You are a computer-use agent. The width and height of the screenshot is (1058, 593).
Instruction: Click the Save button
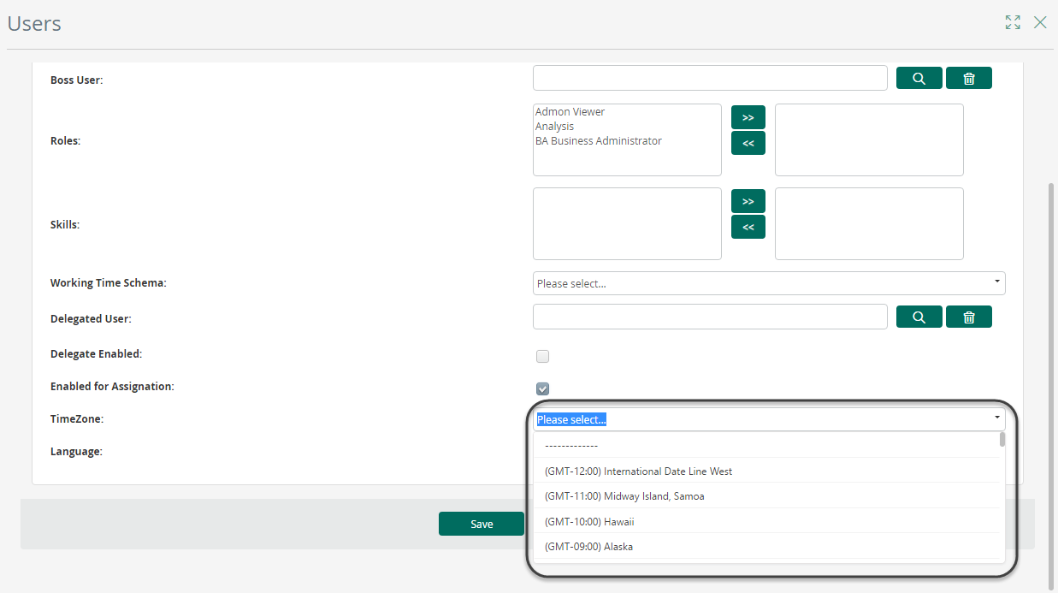coord(481,524)
